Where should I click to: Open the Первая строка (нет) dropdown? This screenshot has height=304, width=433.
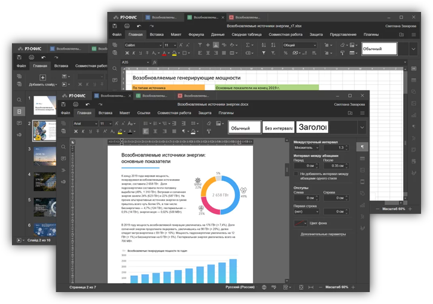point(306,211)
